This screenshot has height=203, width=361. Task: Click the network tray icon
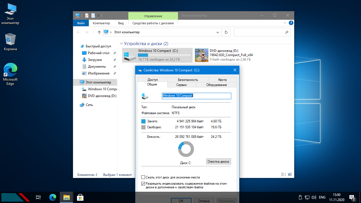(307, 197)
